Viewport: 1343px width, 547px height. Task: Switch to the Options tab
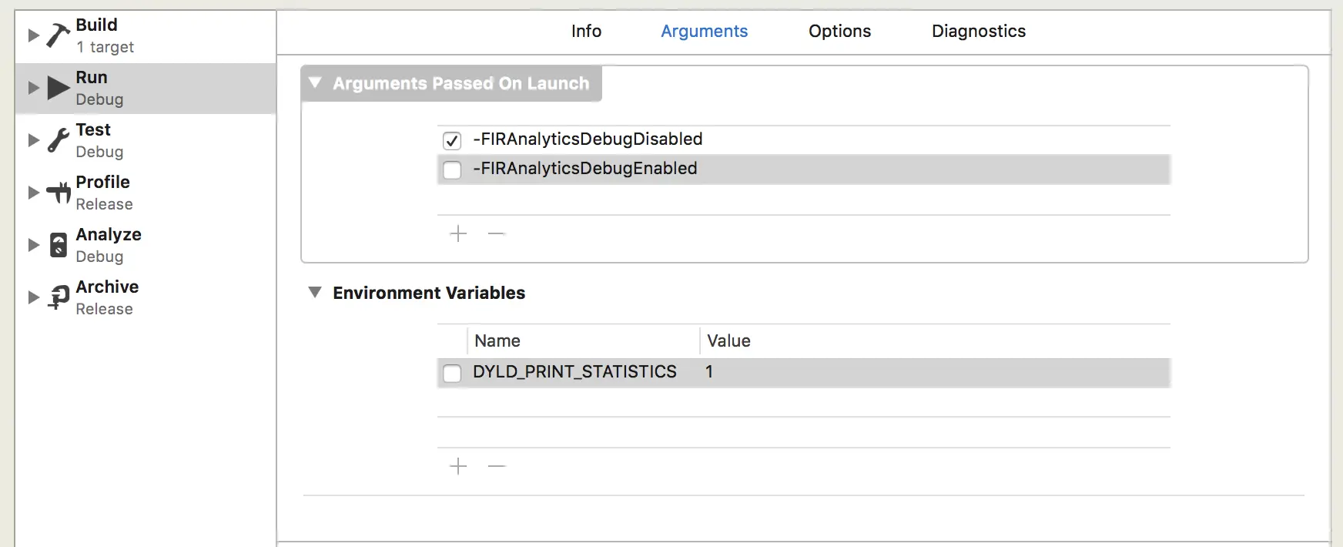click(839, 31)
